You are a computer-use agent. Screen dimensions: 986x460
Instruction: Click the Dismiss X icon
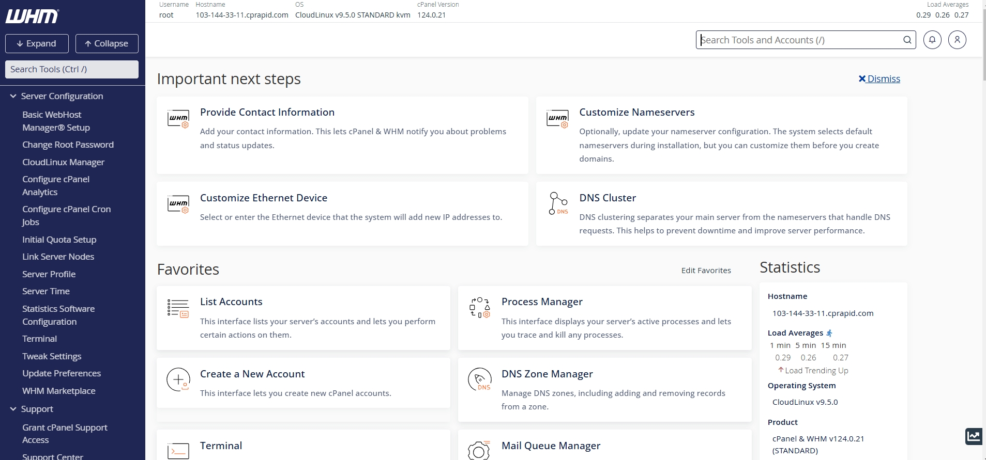coord(862,78)
